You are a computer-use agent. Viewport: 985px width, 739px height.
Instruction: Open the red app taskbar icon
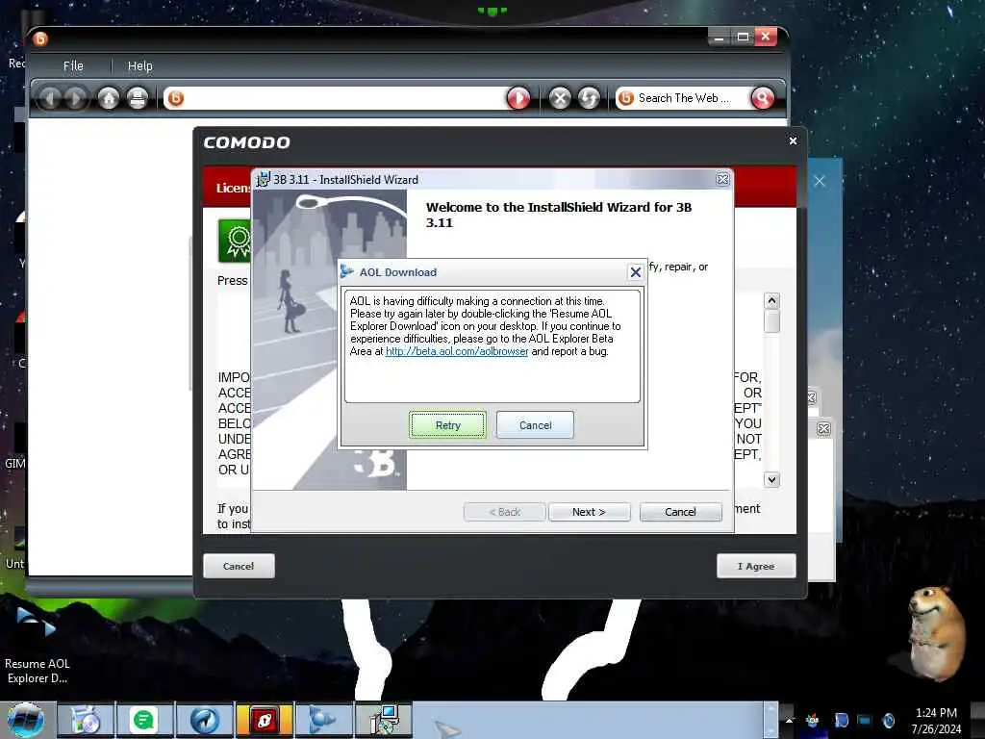(264, 720)
